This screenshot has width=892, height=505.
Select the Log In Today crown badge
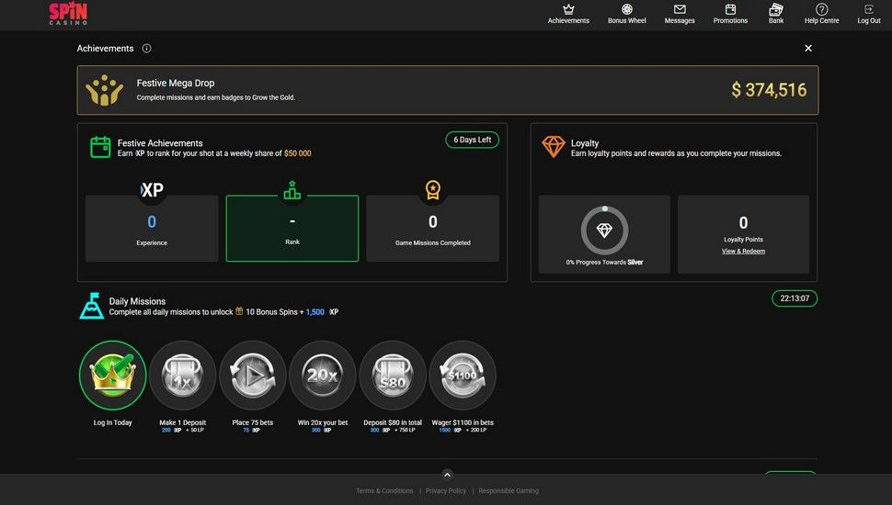click(112, 375)
